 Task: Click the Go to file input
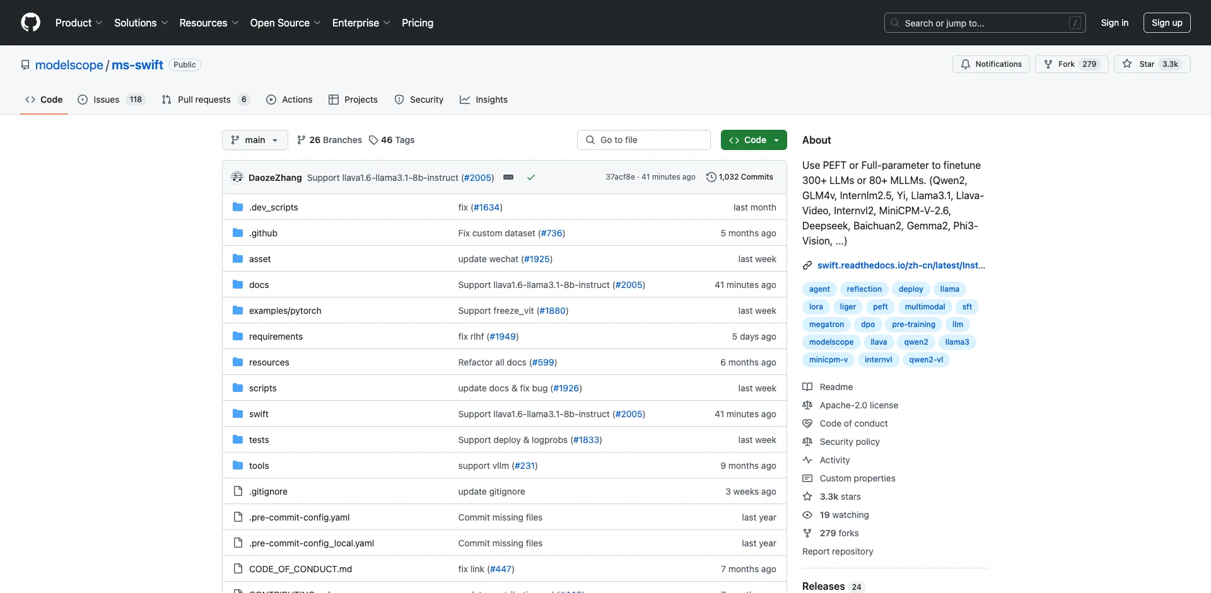tap(644, 140)
